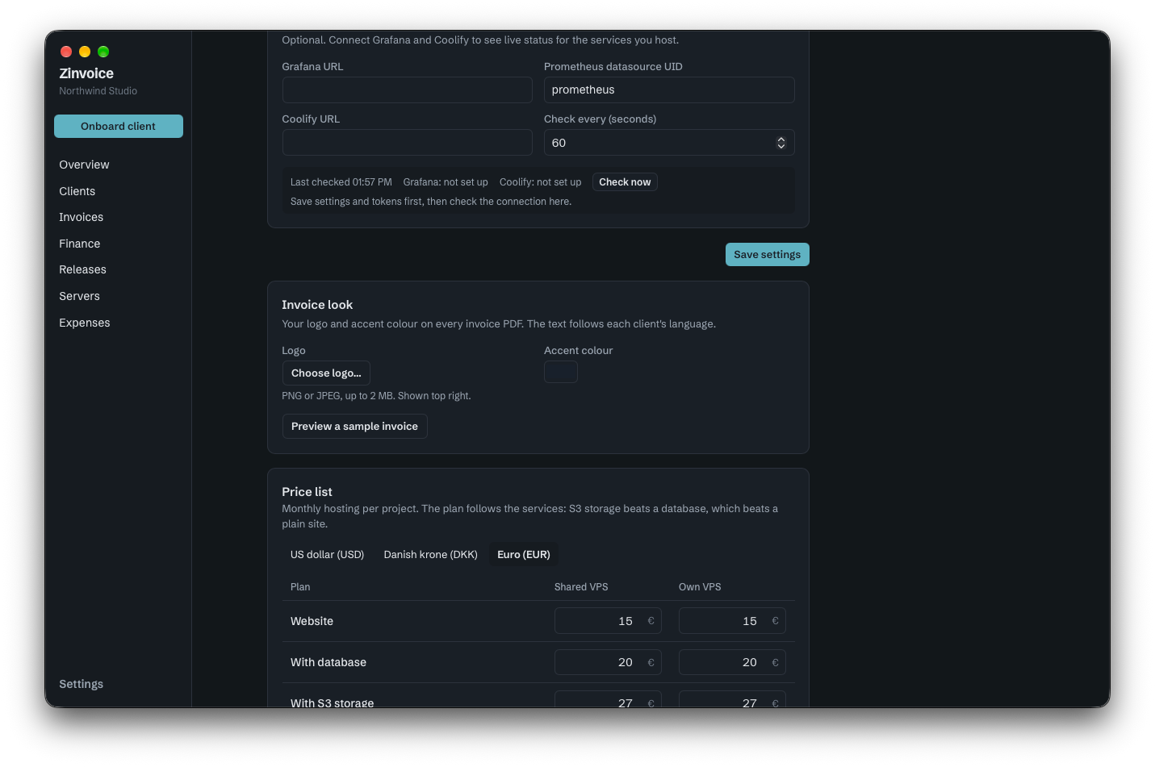Click the 'Shared VPS' column header
The image size is (1155, 767).
581,587
